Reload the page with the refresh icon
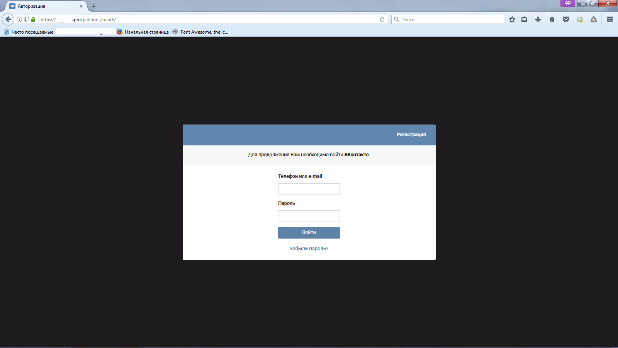 tap(382, 19)
